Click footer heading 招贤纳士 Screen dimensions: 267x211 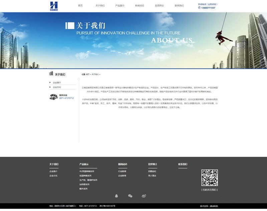[153, 164]
